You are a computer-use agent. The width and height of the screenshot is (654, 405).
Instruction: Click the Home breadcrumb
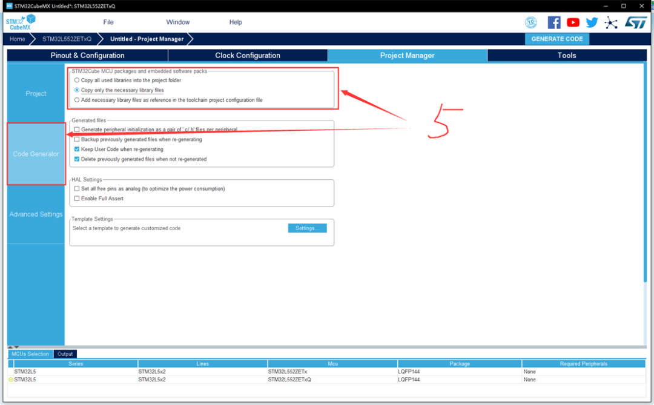tap(18, 39)
